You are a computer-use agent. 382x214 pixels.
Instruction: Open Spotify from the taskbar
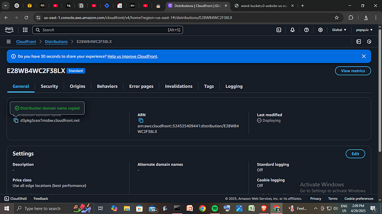coord(214,208)
